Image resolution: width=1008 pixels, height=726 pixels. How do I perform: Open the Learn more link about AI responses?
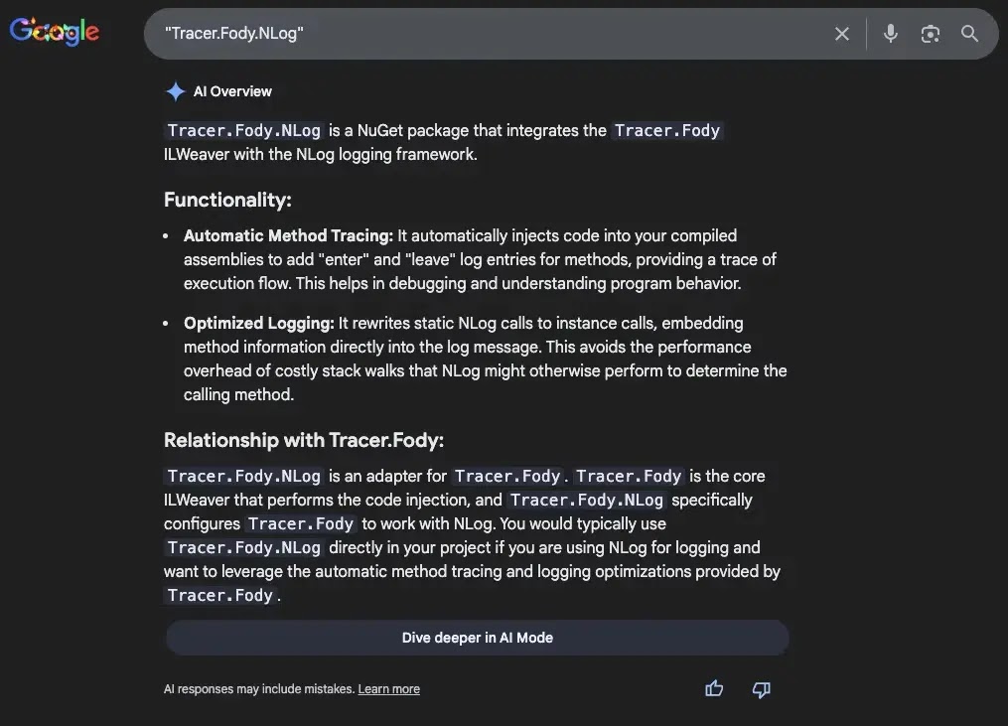click(x=388, y=688)
